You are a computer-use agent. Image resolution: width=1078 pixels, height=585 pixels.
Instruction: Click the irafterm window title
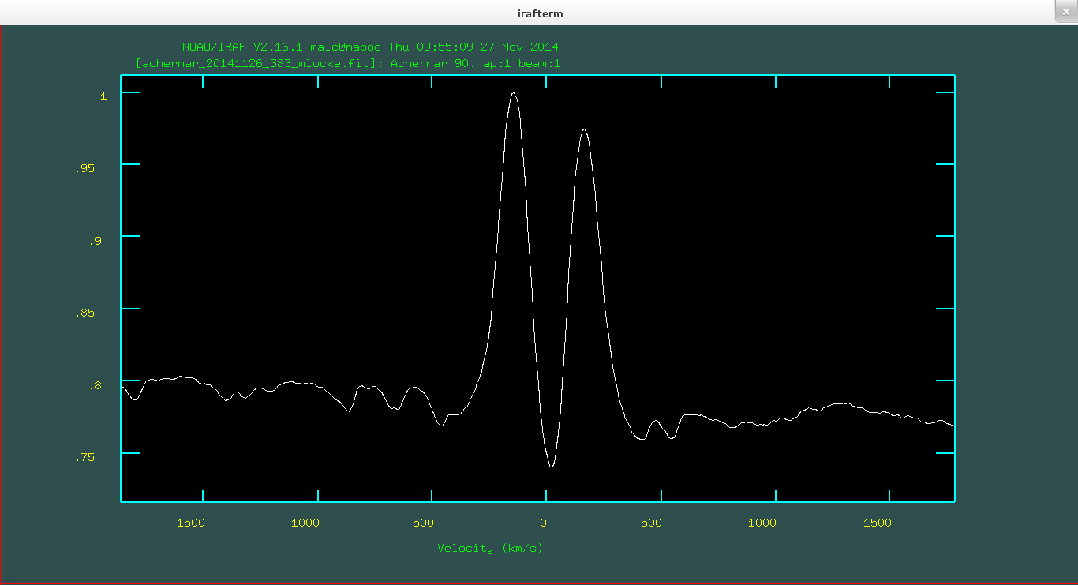539,13
